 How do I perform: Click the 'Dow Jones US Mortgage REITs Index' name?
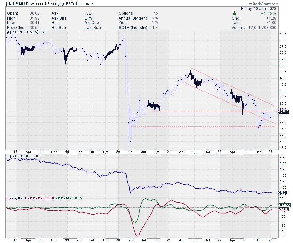click(x=55, y=4)
